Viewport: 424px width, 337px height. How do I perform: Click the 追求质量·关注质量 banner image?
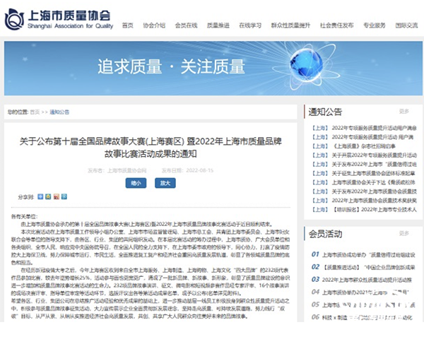click(212, 70)
